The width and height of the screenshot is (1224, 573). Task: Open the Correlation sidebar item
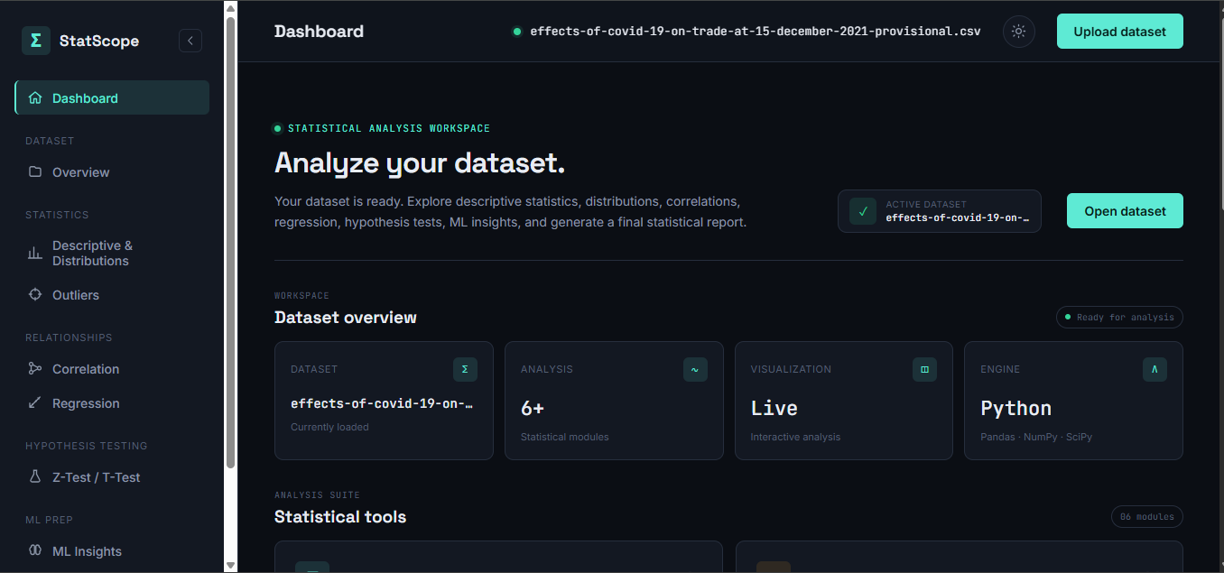coord(112,368)
